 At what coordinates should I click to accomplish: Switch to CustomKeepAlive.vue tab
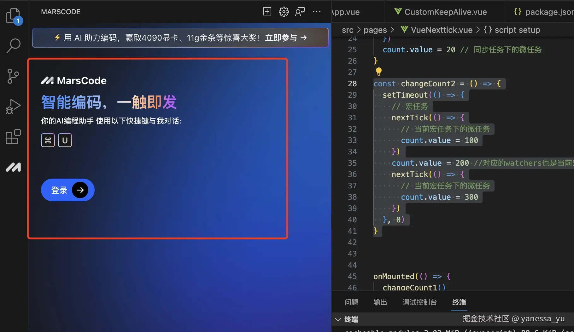pos(441,12)
